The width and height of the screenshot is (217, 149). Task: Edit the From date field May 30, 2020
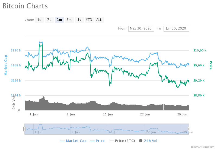point(141,29)
